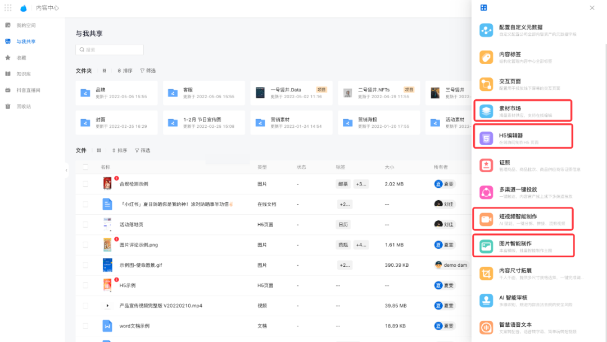Open the folder 排序 sort dropdown
The image size is (607, 342).
coord(125,71)
